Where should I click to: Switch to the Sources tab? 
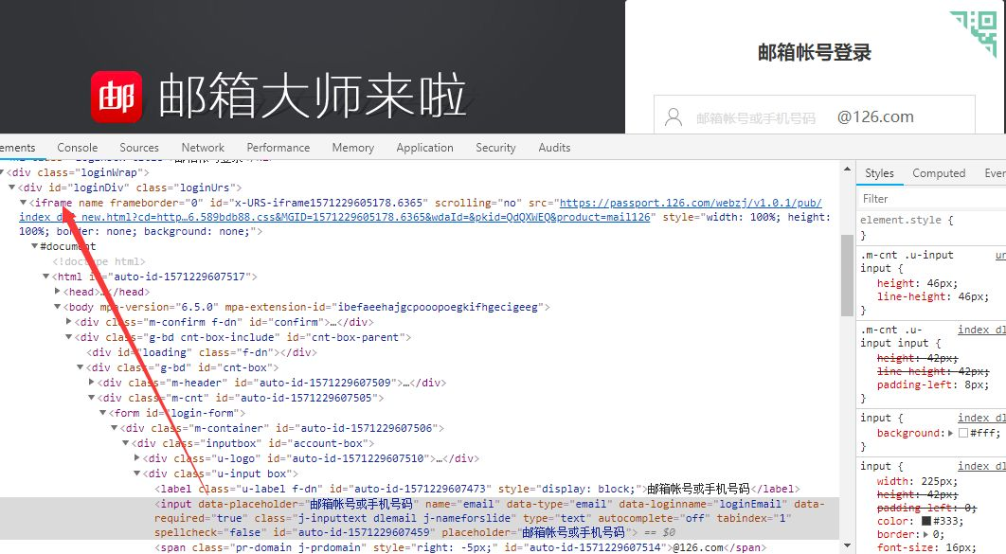tap(138, 148)
